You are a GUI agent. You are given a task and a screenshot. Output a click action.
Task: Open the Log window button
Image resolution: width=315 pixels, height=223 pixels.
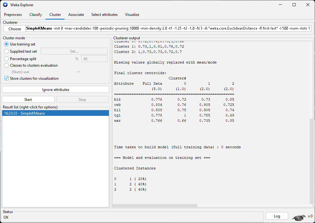277,216
